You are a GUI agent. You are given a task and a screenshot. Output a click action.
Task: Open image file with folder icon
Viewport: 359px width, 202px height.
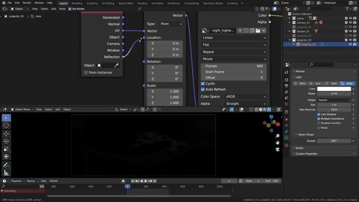[258, 30]
